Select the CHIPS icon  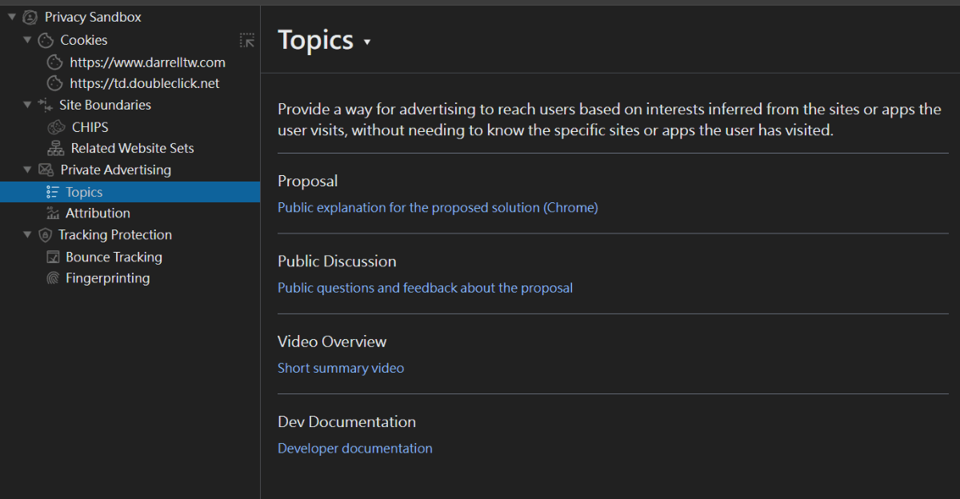pos(55,126)
